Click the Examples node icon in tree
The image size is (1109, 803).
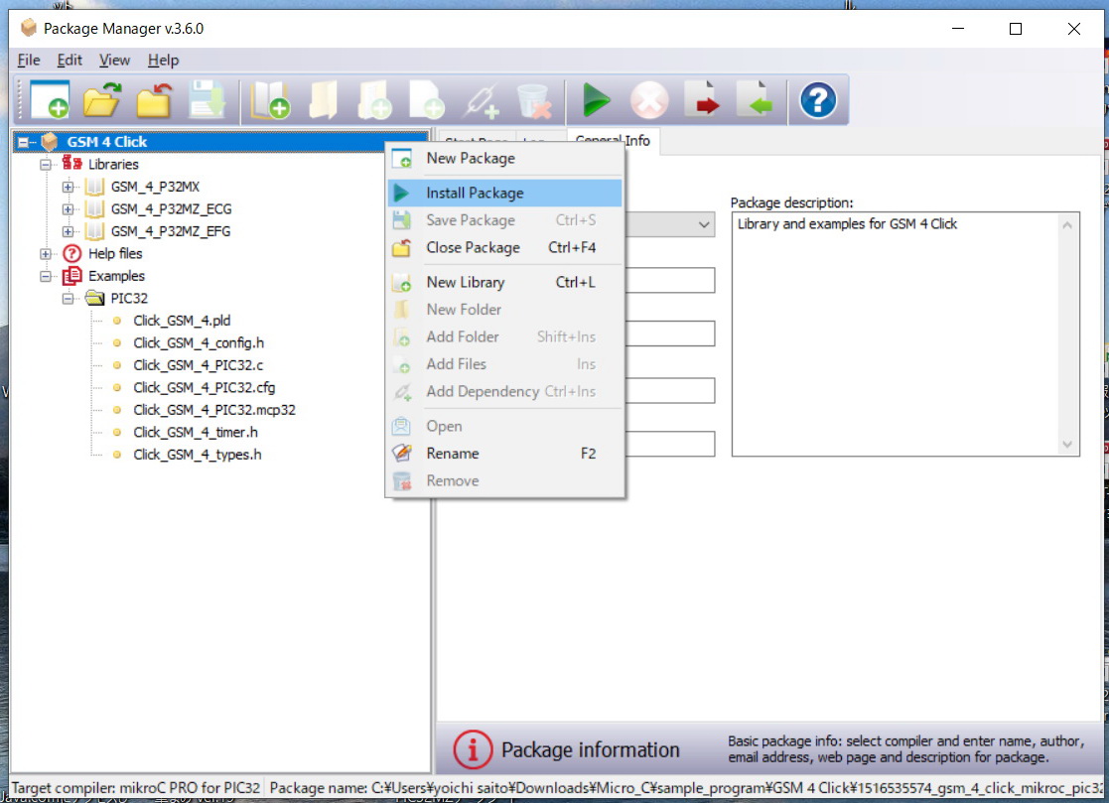[72, 276]
